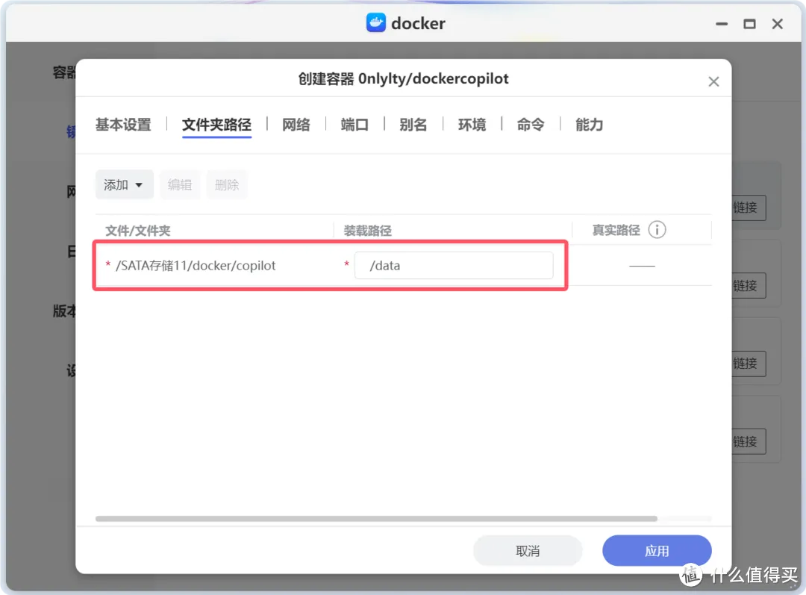Click the /data mount path field

point(454,265)
